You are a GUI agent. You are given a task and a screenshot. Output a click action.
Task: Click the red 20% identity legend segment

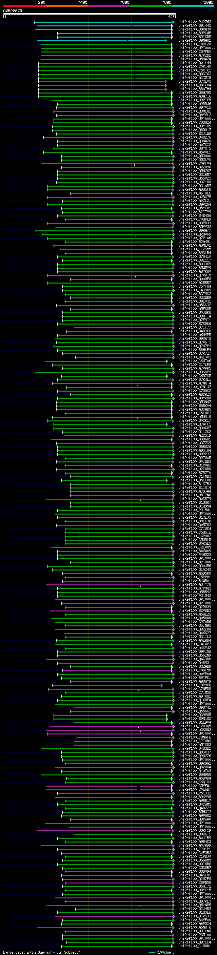pyautogui.click(x=24, y=6)
